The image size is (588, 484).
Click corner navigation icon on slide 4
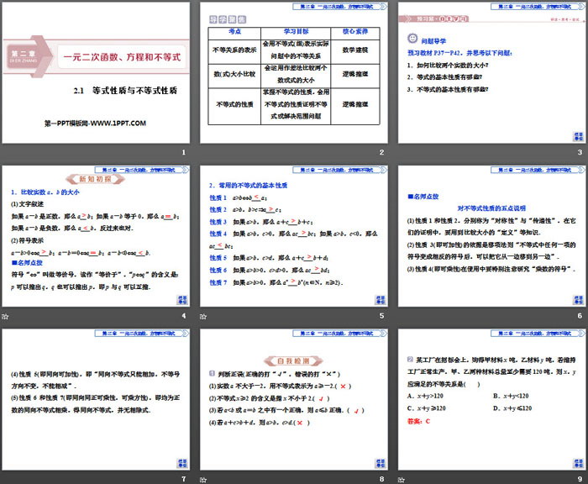click(182, 300)
